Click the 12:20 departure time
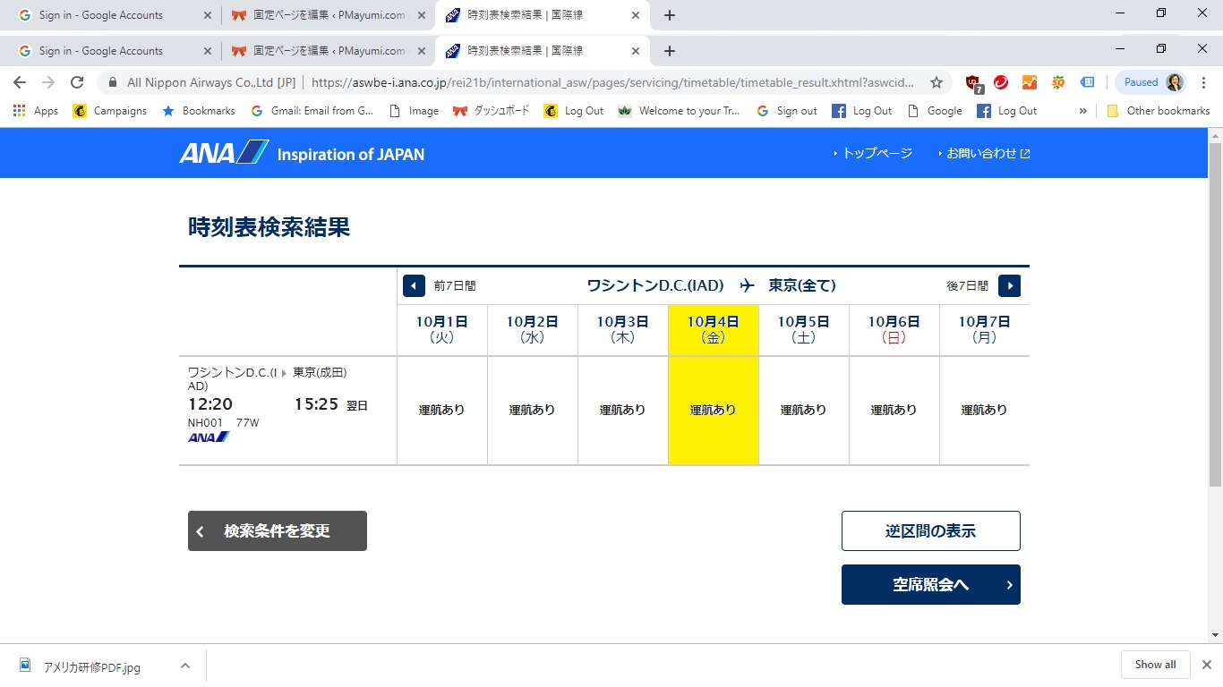This screenshot has width=1223, height=687. click(210, 404)
